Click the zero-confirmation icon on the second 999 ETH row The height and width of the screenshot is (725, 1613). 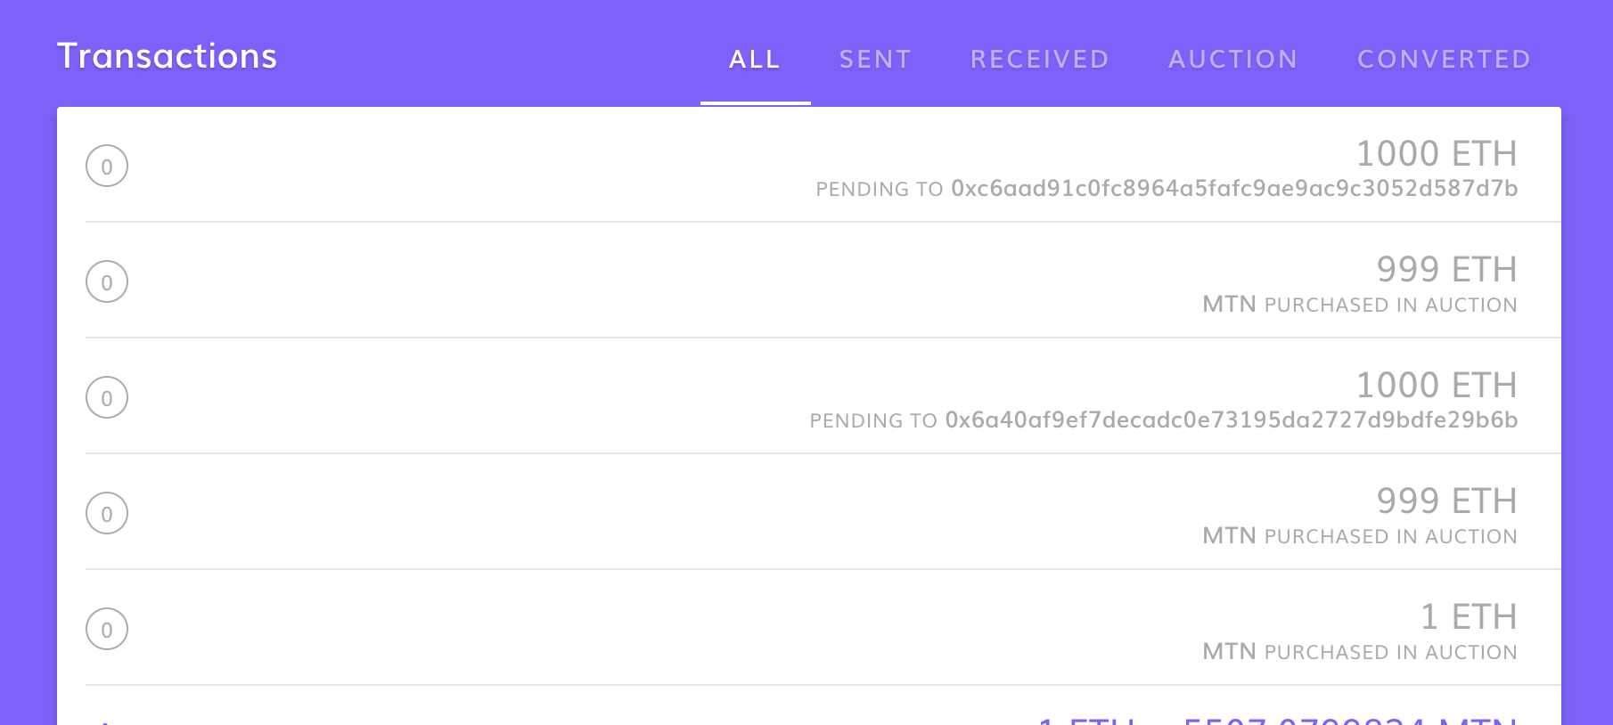107,513
